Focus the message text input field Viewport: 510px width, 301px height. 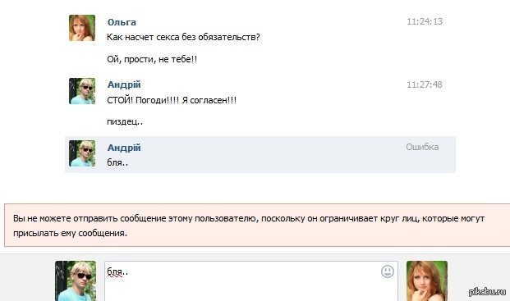[x=251, y=281]
